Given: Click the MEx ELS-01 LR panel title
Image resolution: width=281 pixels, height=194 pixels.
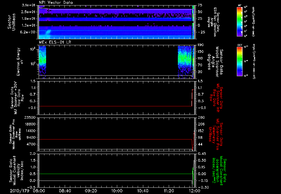Looking at the screenshot, I should [55, 42].
